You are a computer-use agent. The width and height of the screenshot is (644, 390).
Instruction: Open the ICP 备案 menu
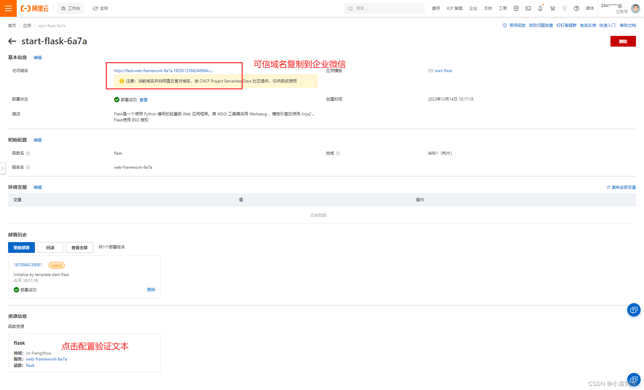(454, 8)
